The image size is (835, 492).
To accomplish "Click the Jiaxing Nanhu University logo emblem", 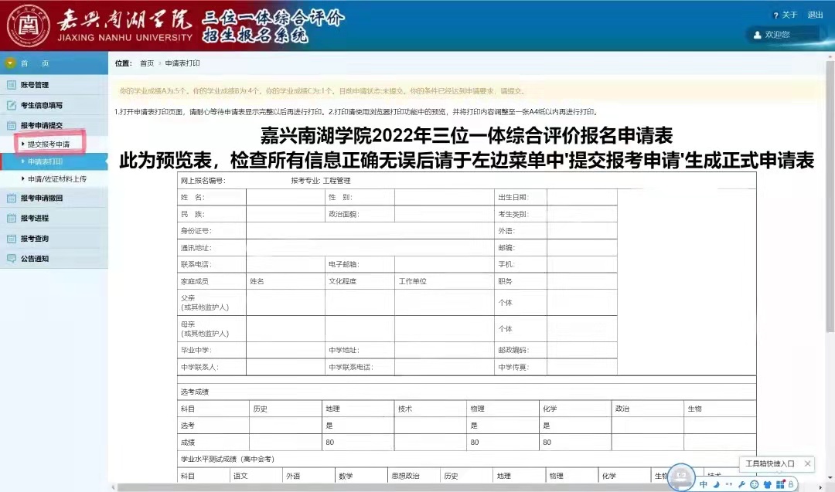I will pos(29,25).
